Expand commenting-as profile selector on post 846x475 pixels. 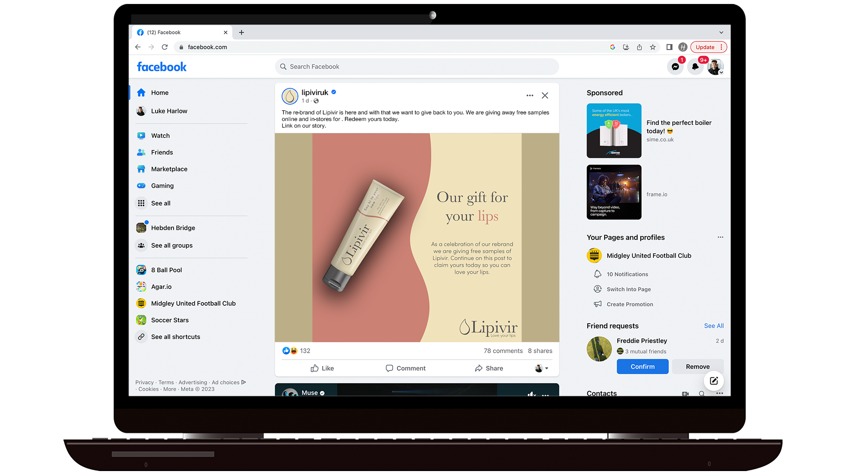pyautogui.click(x=542, y=368)
